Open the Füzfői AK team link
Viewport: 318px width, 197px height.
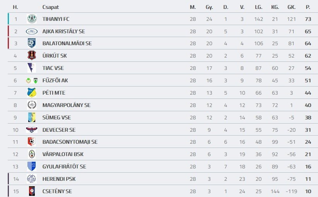pos(55,80)
